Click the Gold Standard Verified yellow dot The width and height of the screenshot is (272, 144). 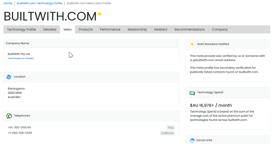click(x=192, y=44)
